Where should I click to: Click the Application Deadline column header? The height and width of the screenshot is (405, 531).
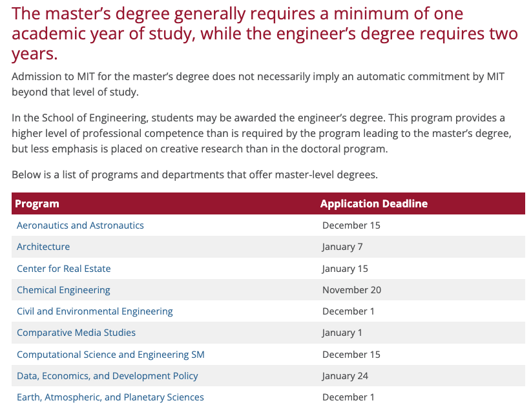(373, 203)
